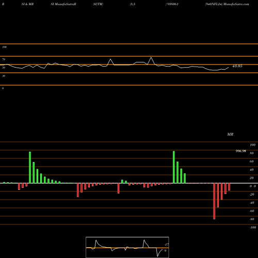Click the MR axis label -80
Viewport: 258px width, 258px height.
point(252,219)
